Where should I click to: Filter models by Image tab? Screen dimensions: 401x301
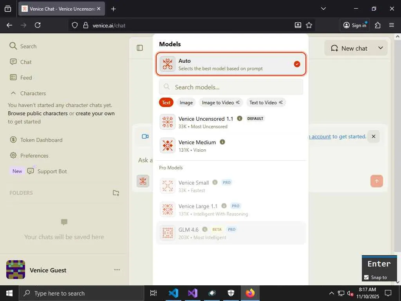pyautogui.click(x=186, y=103)
